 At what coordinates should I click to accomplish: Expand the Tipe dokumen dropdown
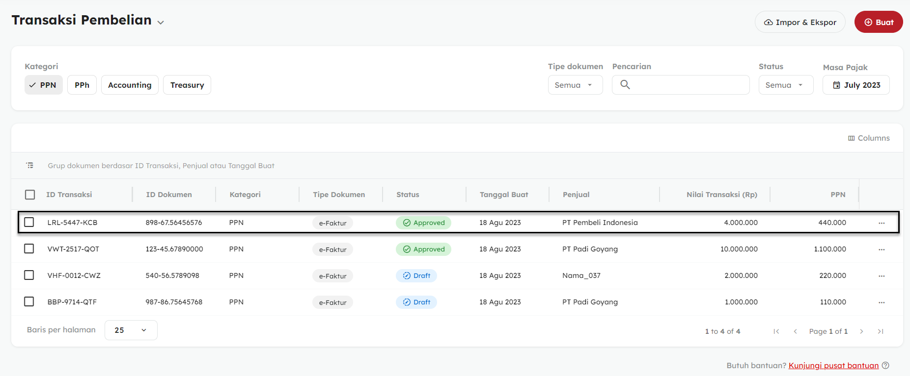575,85
